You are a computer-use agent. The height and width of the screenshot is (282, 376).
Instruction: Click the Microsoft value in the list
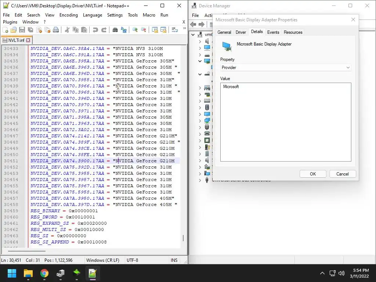(x=231, y=87)
